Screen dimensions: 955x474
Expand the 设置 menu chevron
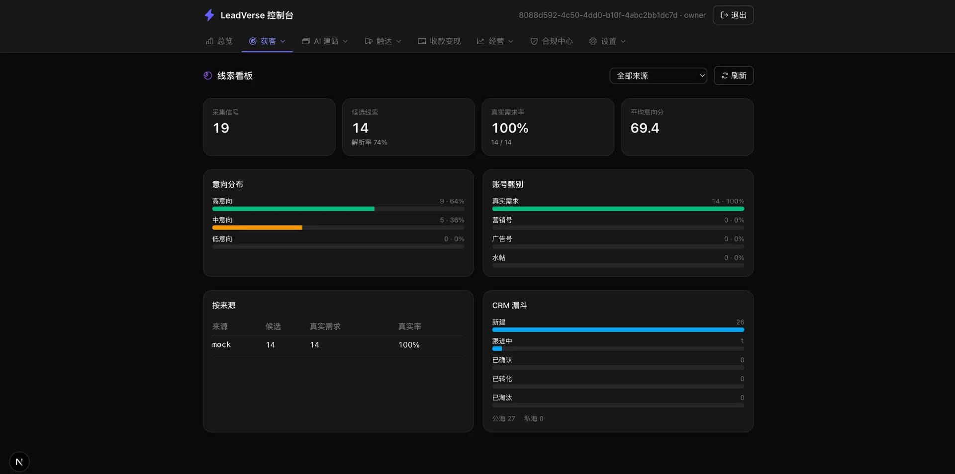coord(623,41)
